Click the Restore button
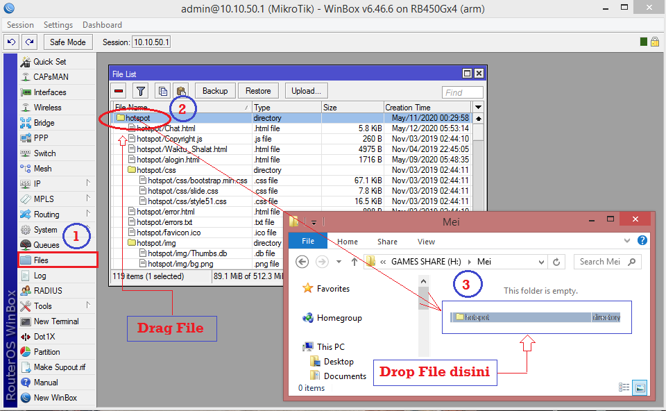 [258, 91]
